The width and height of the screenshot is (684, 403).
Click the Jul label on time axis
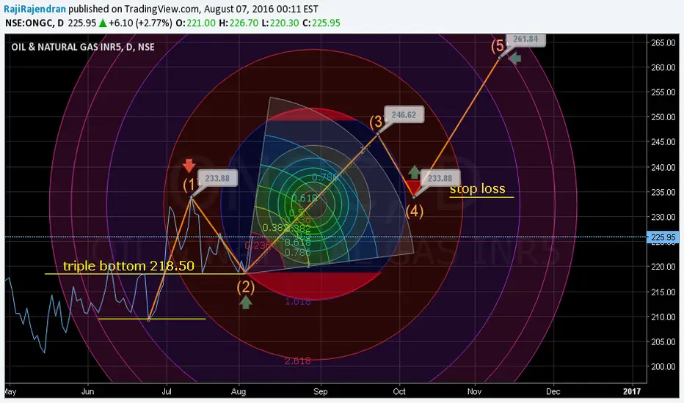[x=167, y=391]
